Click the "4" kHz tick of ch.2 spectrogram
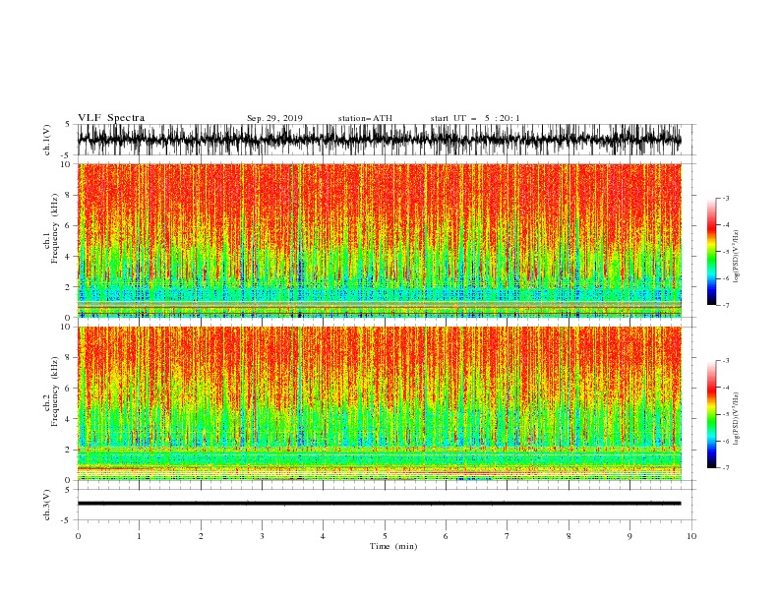The image size is (779, 602). (70, 419)
